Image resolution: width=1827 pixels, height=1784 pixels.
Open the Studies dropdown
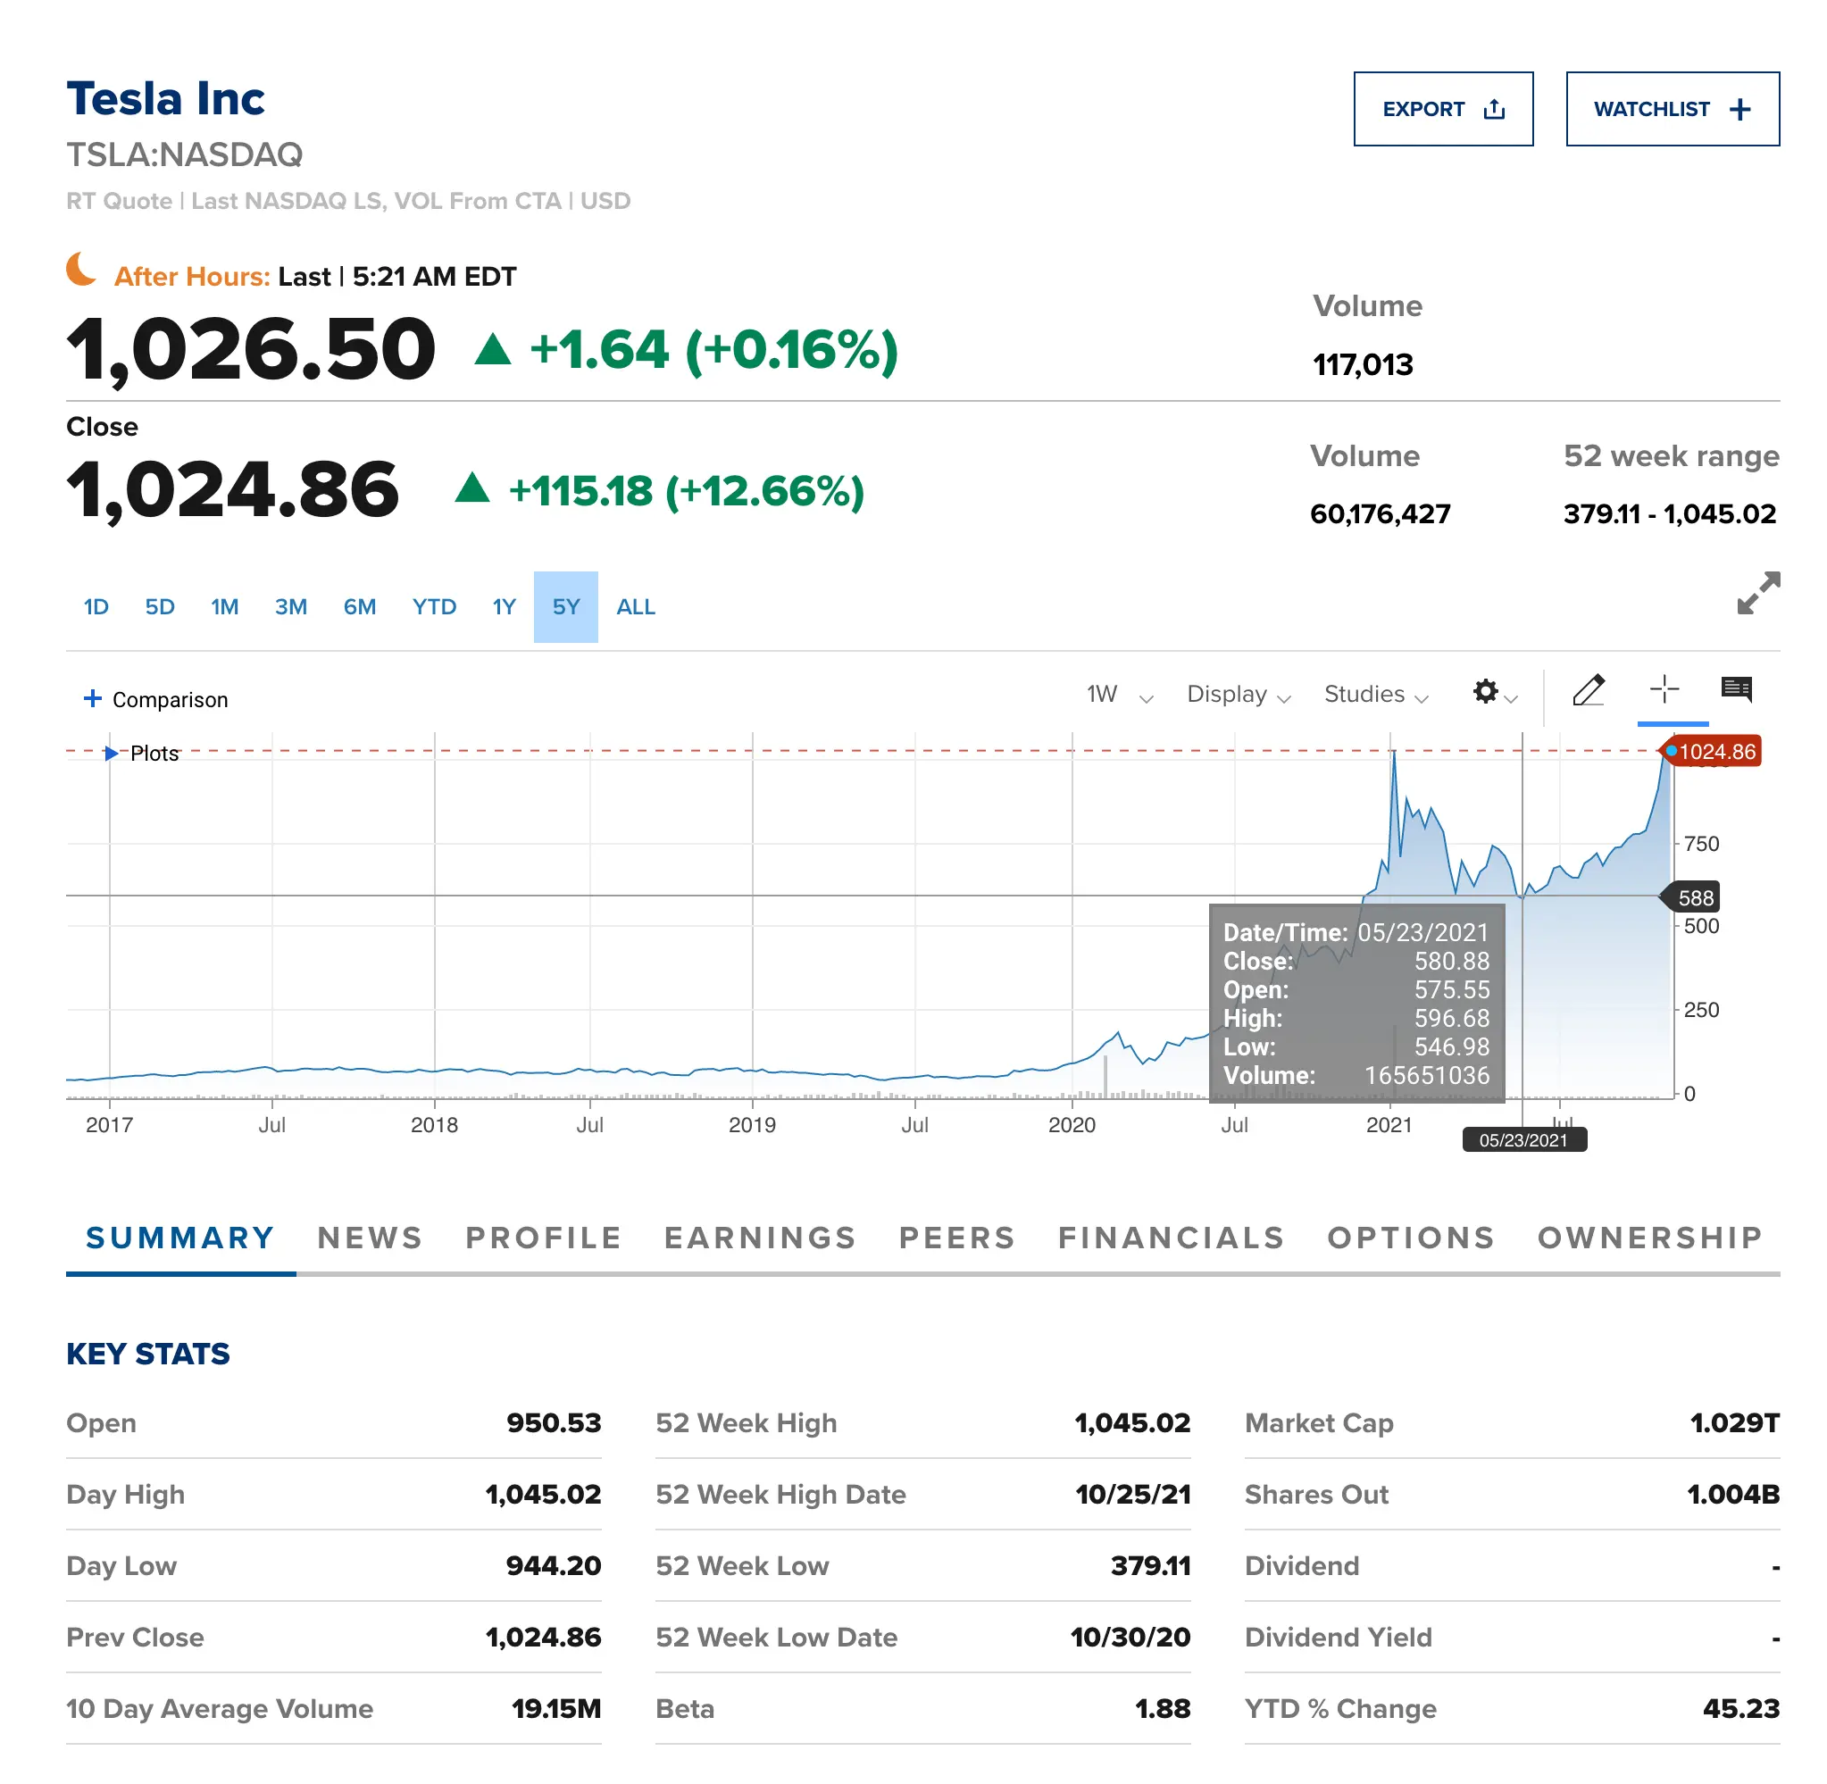tap(1375, 695)
